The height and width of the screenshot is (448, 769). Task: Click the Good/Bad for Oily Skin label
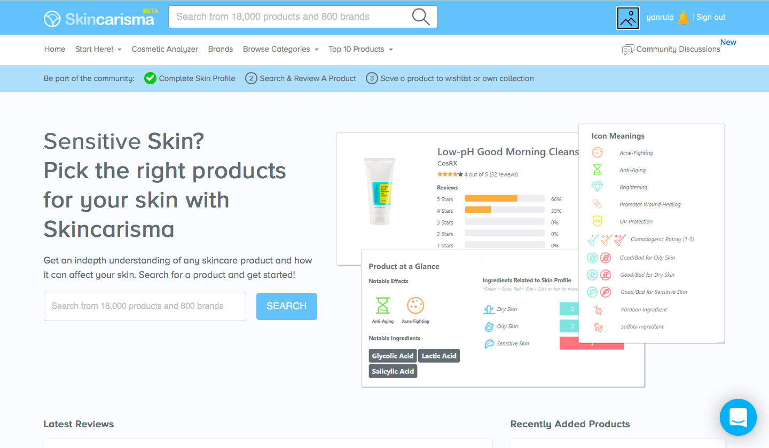point(647,258)
